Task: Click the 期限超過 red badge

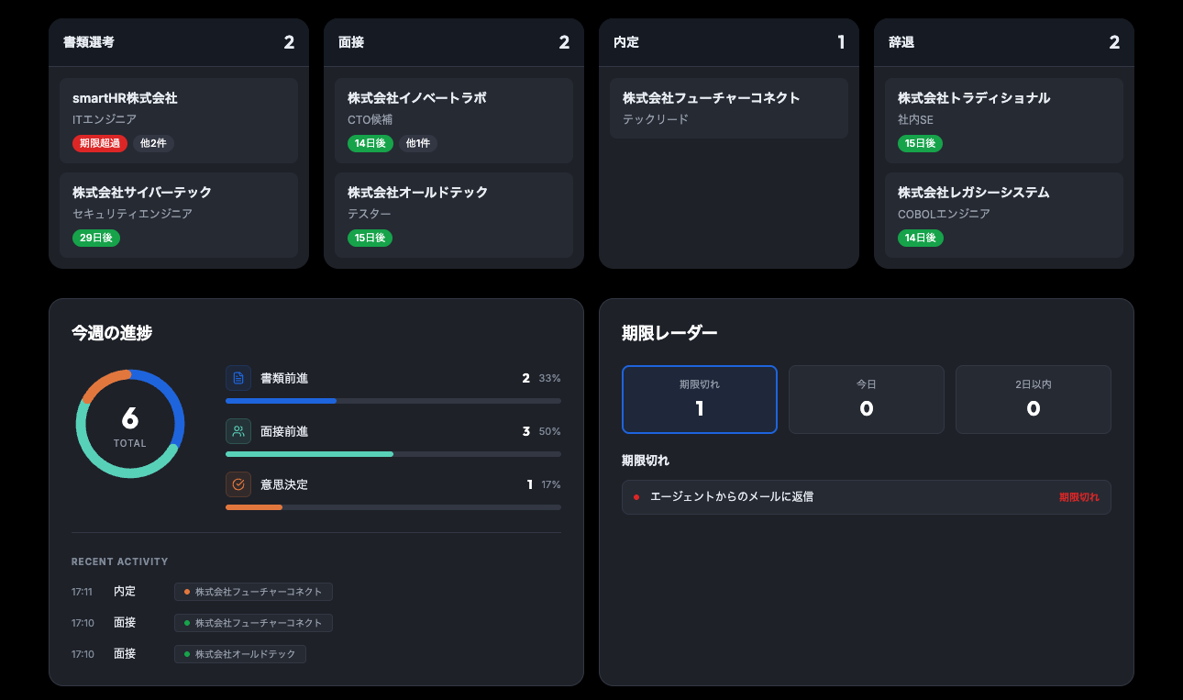Action: [x=100, y=143]
